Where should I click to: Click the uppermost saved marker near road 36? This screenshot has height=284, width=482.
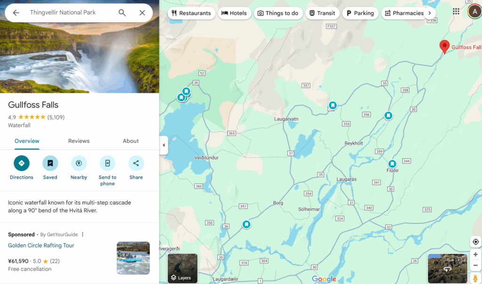click(x=186, y=91)
